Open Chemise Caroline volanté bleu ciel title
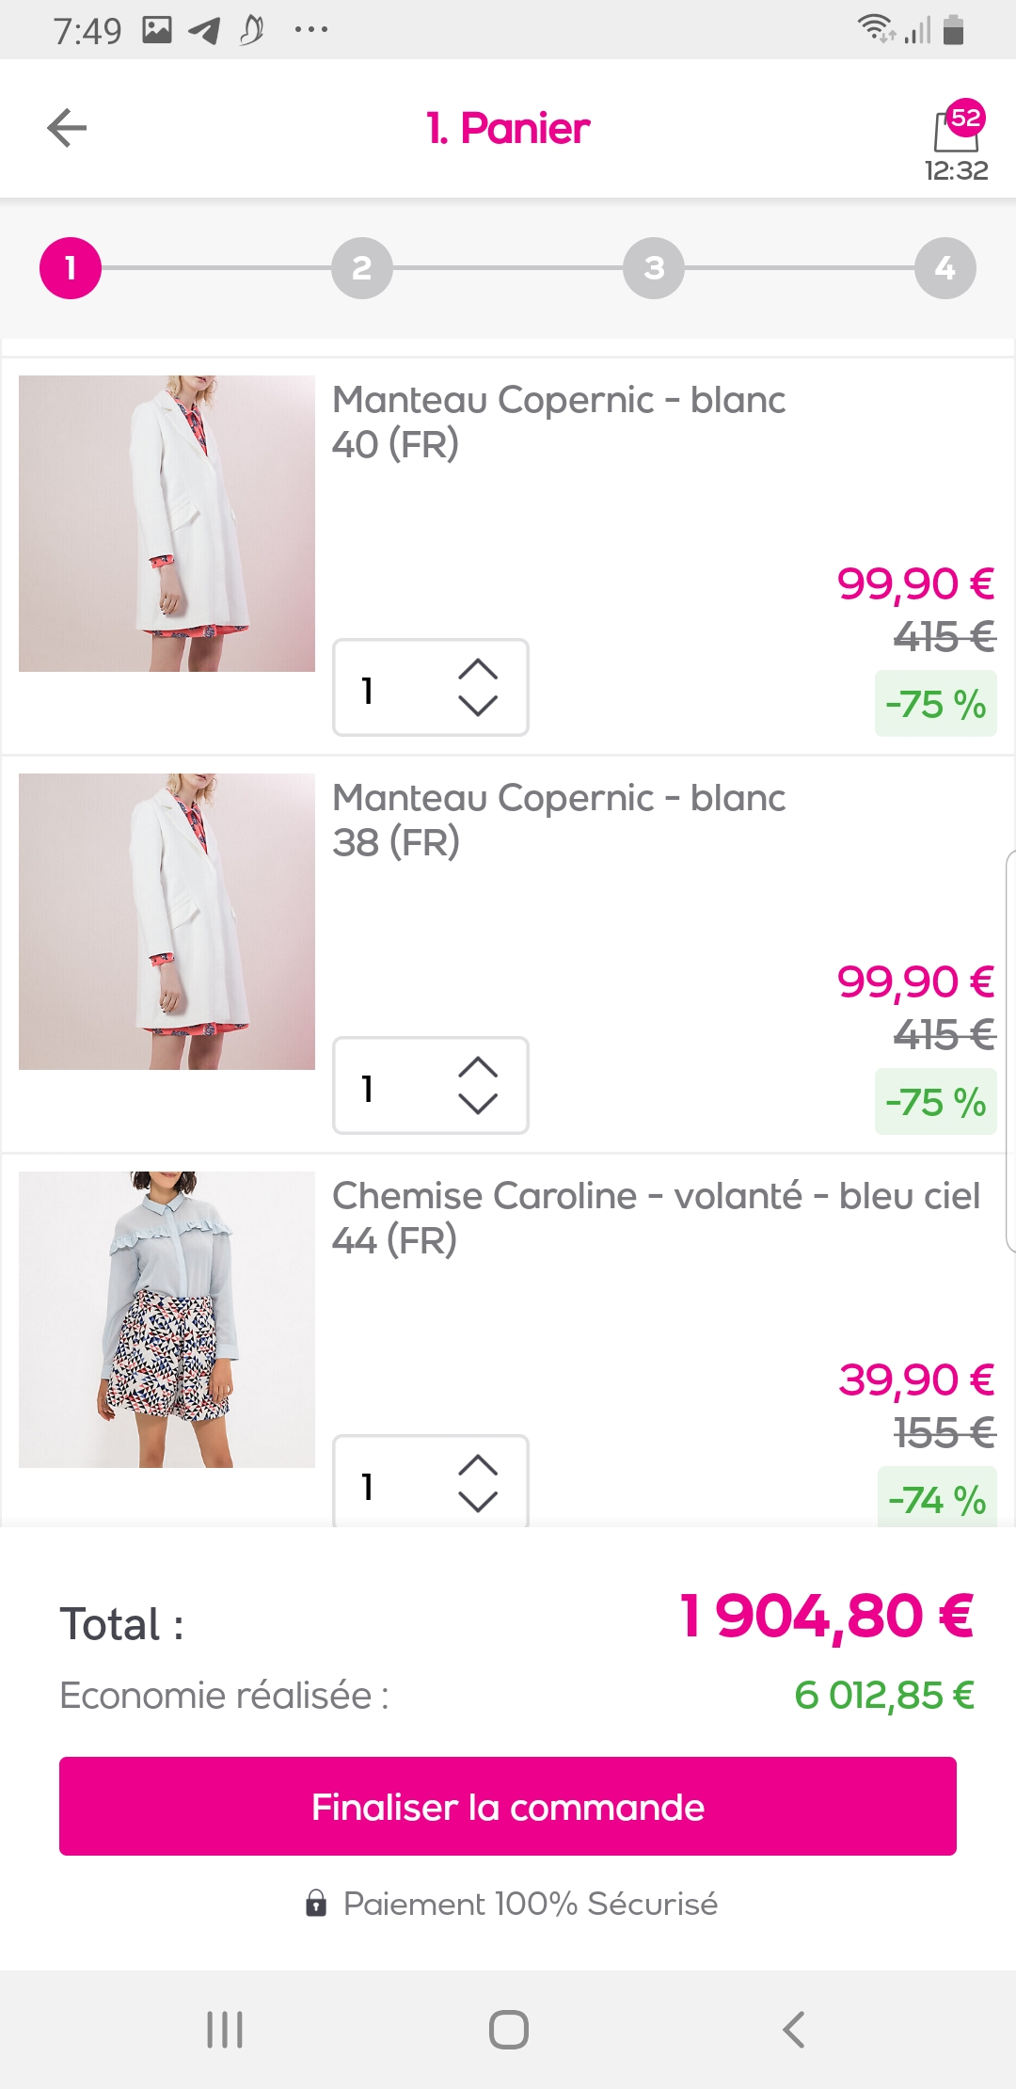Screen dimensions: 1016x2089 coord(656,1196)
